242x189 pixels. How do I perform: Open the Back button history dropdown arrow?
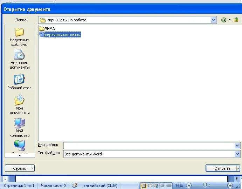coord(229,20)
